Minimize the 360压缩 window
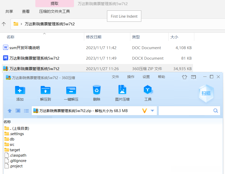 pos(205,77)
